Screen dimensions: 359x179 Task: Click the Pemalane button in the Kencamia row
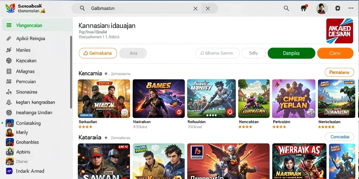[x=339, y=72]
